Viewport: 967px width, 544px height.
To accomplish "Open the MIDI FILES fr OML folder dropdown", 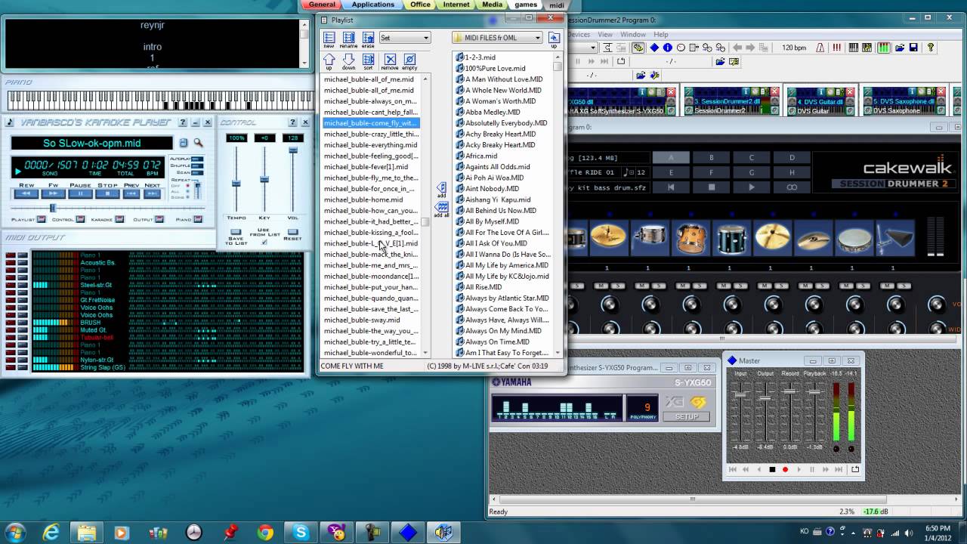I will coord(497,37).
